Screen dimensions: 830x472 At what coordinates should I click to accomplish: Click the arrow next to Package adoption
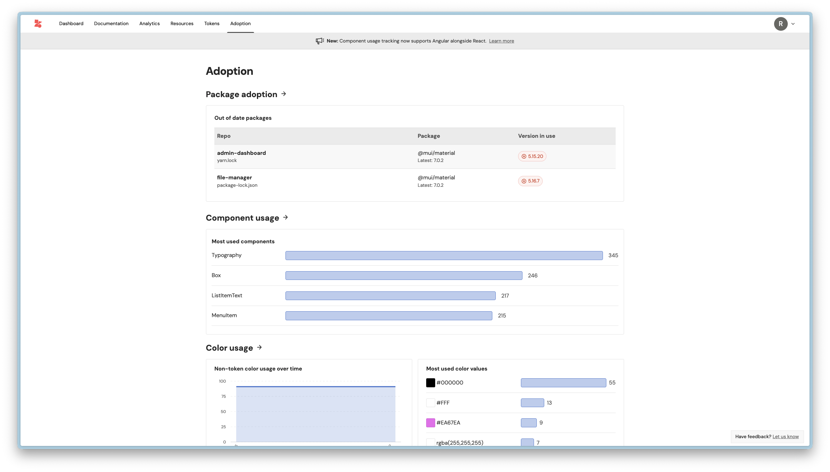pos(284,94)
